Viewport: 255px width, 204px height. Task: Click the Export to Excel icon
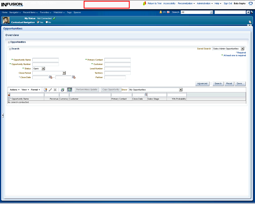tap(63, 90)
